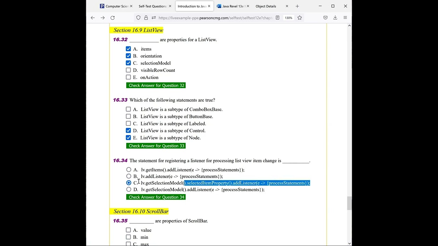Image resolution: width=438 pixels, height=246 pixels.
Task: Go forward to the next page
Action: coord(103,18)
